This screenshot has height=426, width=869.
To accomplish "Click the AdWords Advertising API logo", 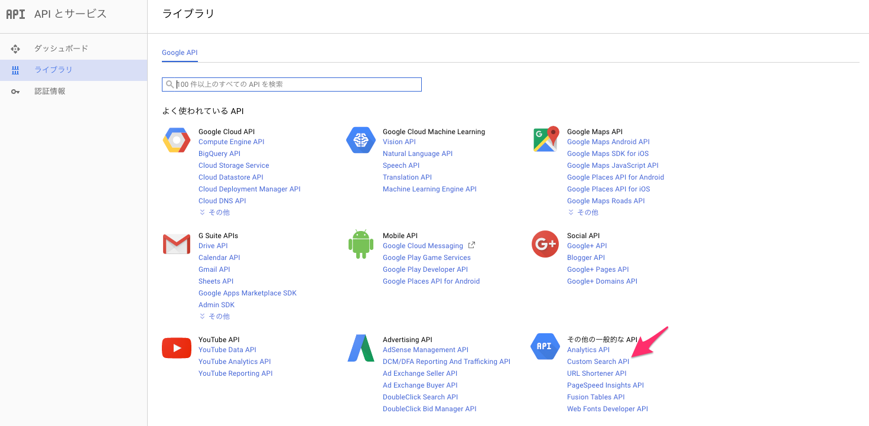I will (x=361, y=348).
